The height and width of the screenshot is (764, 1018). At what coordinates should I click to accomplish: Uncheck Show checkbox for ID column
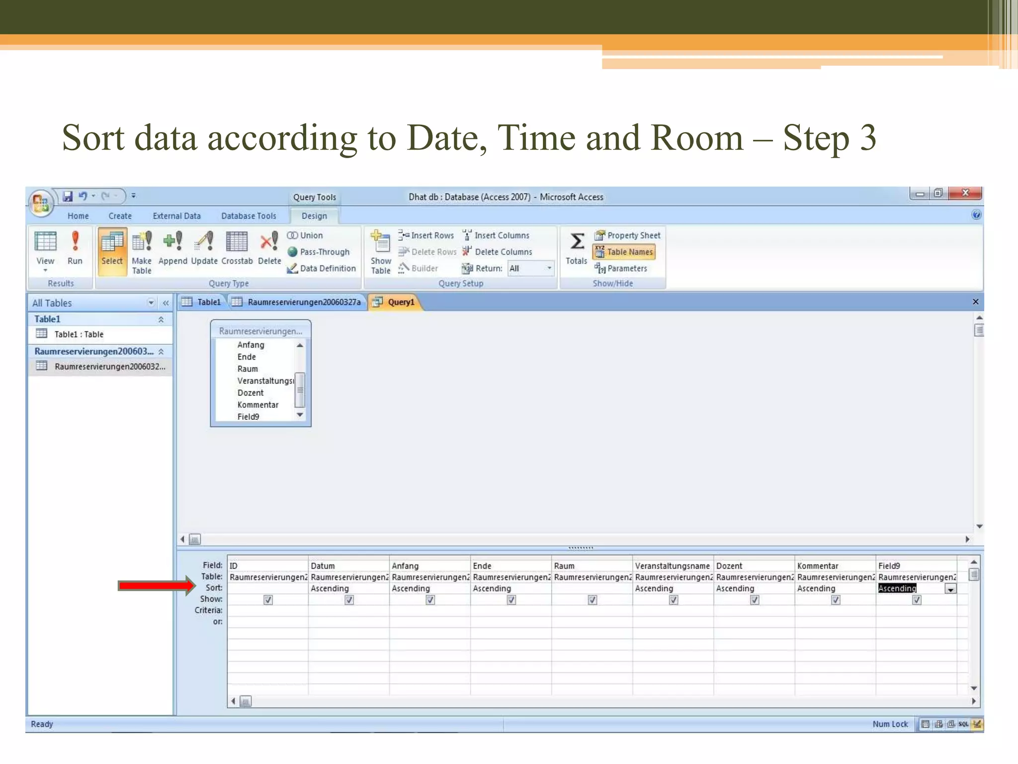pyautogui.click(x=268, y=600)
